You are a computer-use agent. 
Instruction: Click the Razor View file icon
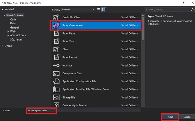point(56,41)
